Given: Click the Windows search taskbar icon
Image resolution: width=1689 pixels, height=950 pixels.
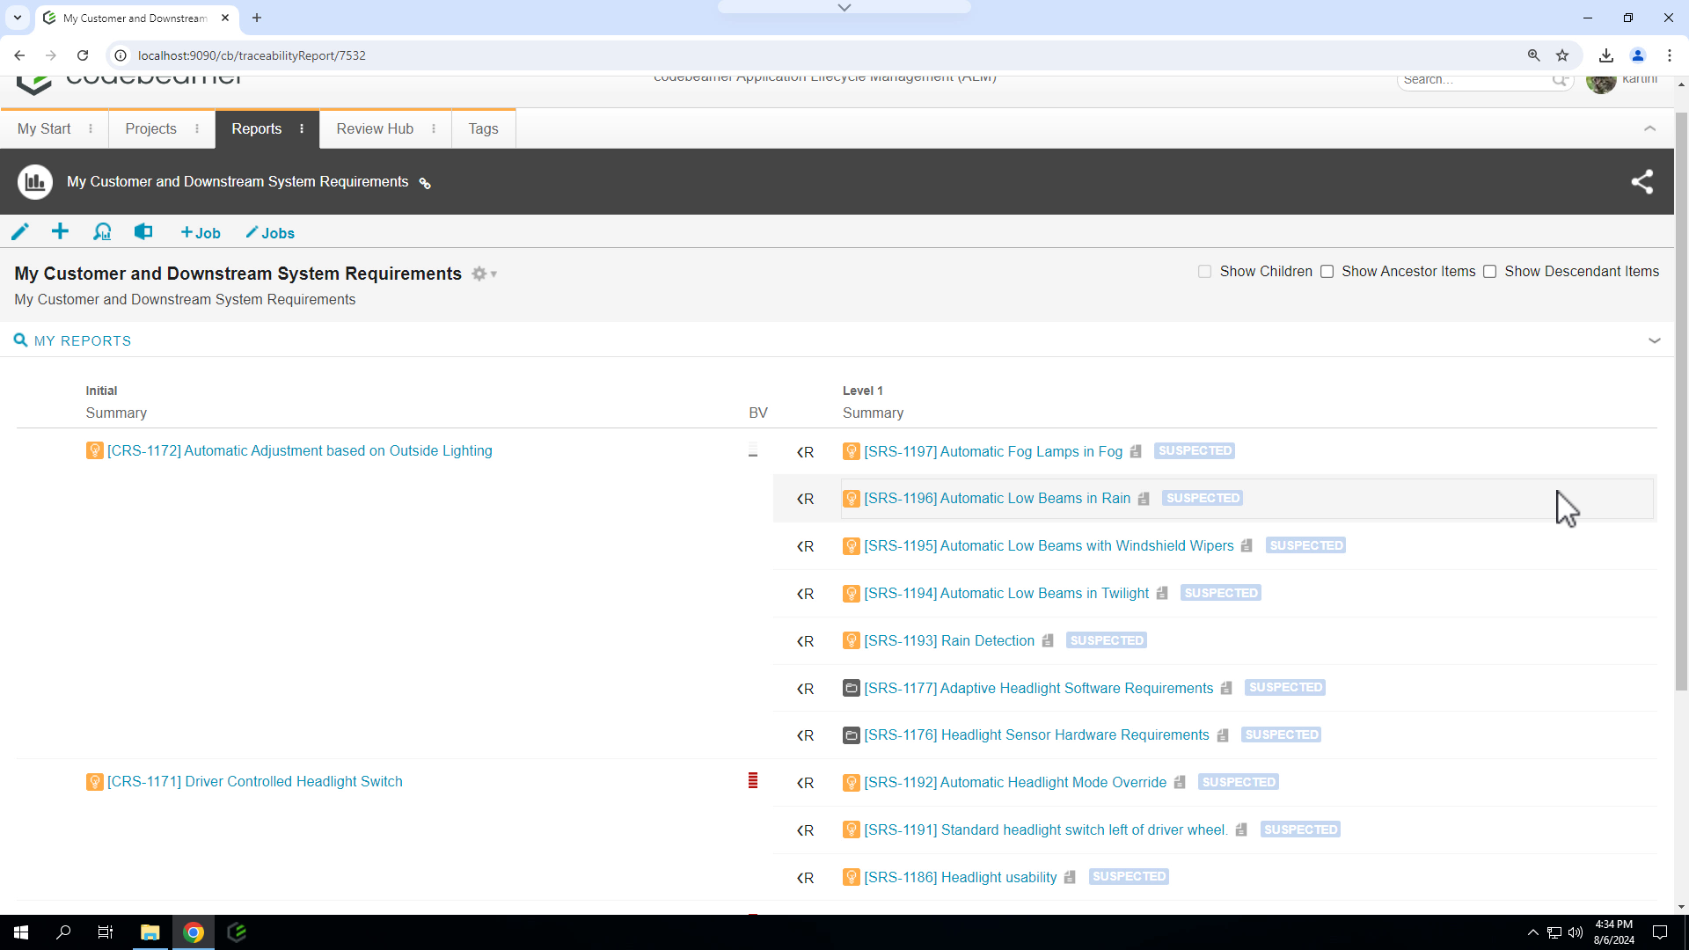Looking at the screenshot, I should click(63, 932).
